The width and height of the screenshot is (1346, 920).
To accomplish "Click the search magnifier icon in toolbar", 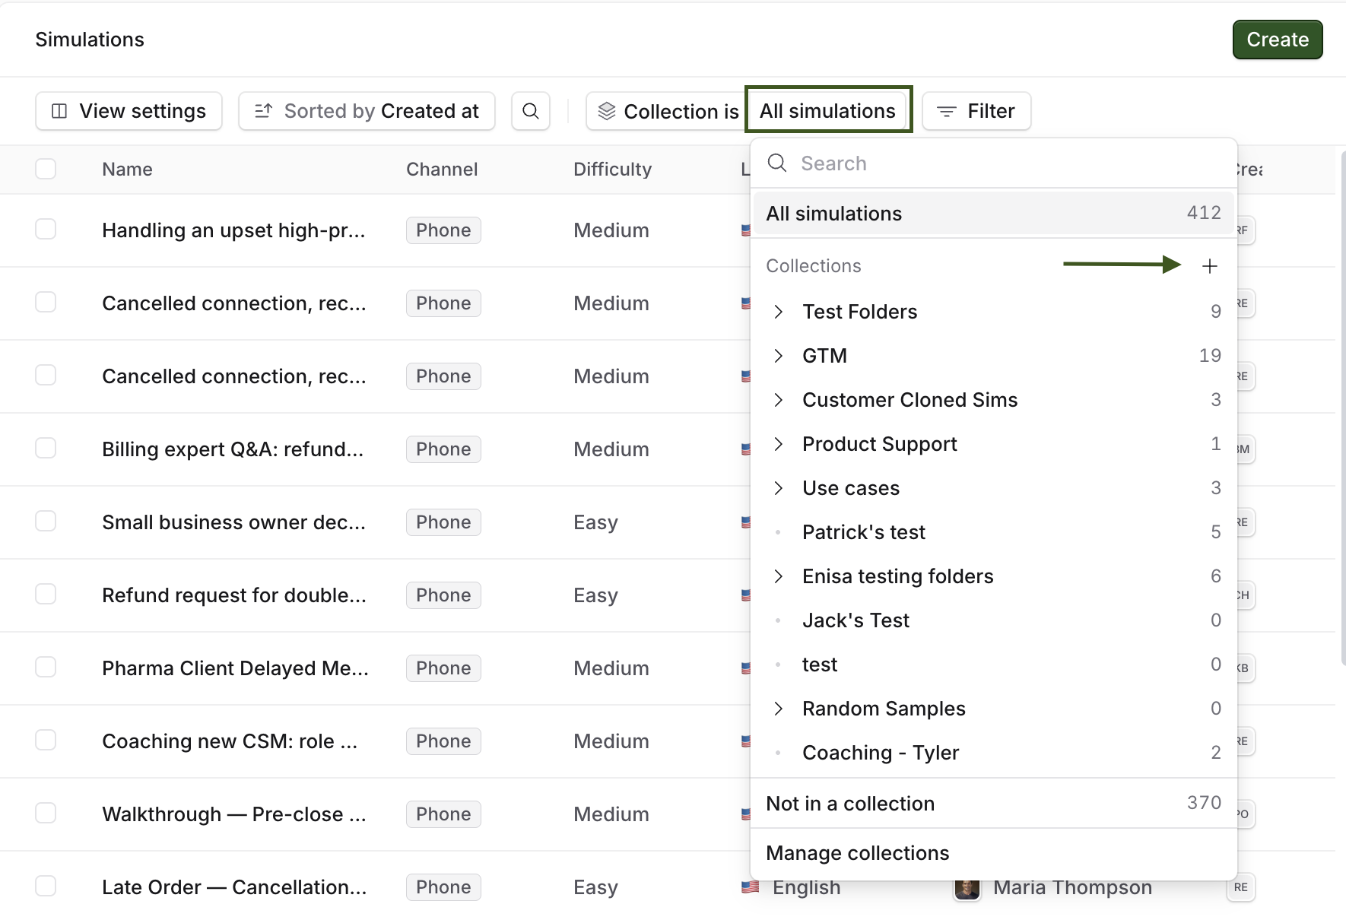I will click(531, 111).
